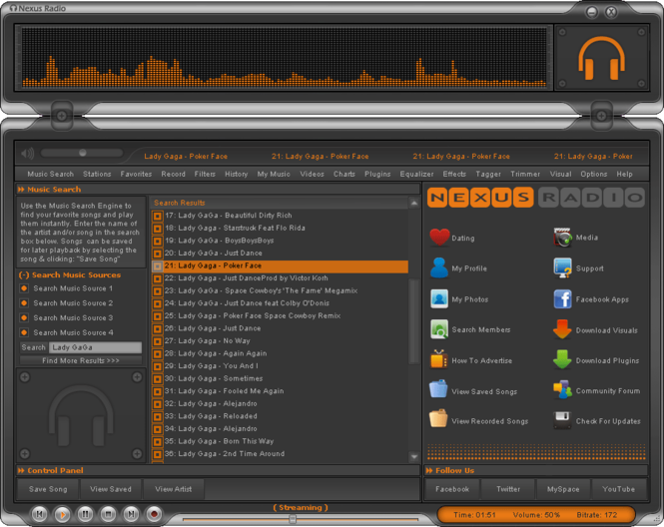The image size is (664, 527).
Task: Open the Stations menu
Action: 97,174
